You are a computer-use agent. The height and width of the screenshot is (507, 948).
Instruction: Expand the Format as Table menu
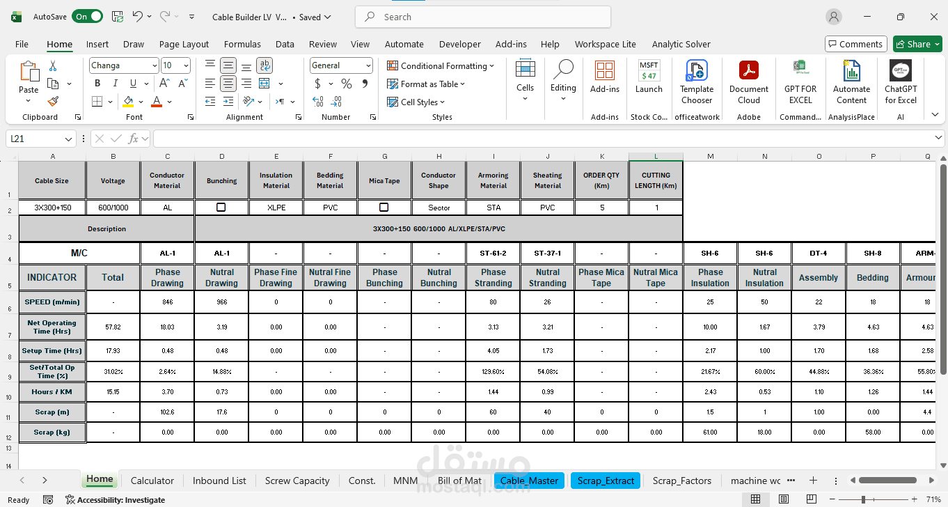tap(426, 84)
